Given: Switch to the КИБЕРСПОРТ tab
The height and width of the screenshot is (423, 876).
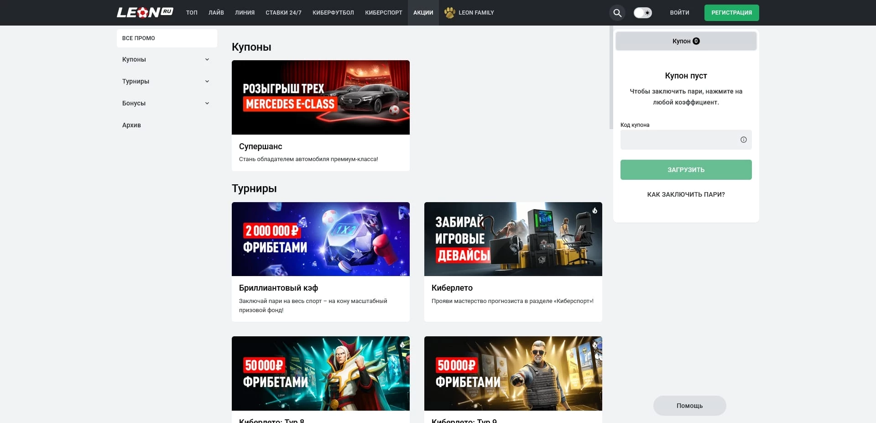Looking at the screenshot, I should click(x=383, y=13).
